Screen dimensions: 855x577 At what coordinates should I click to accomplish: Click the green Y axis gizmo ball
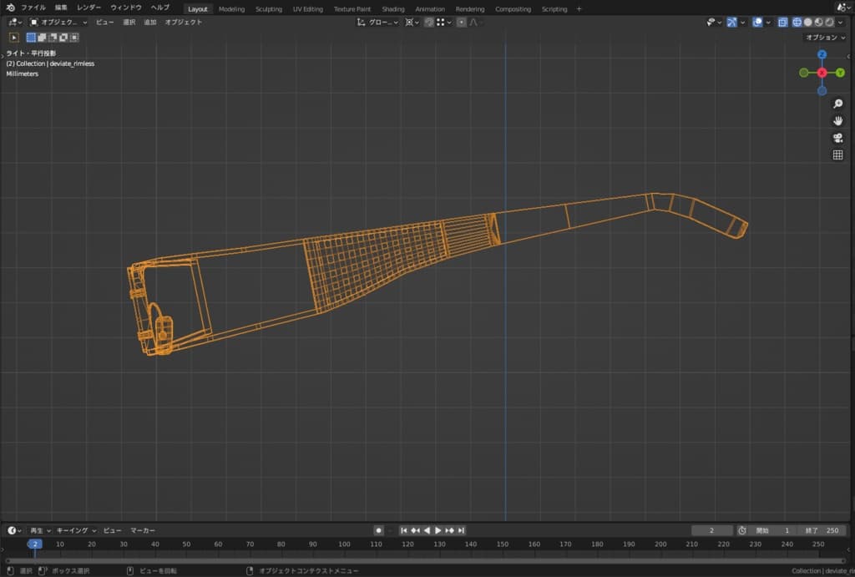click(x=840, y=73)
